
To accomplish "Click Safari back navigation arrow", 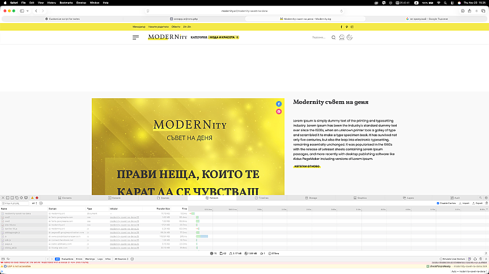I will 36,11.
